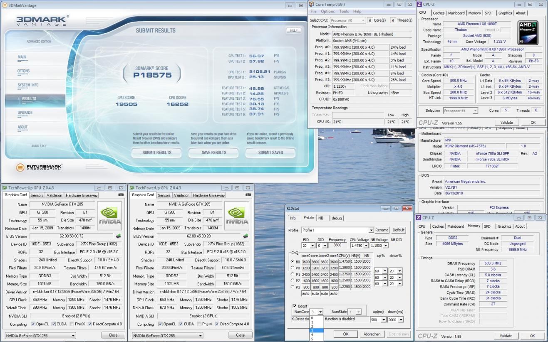Click the camera screenshot icon in left GPU-Z window
Viewport: 548px width, 342px height.
(x=121, y=195)
